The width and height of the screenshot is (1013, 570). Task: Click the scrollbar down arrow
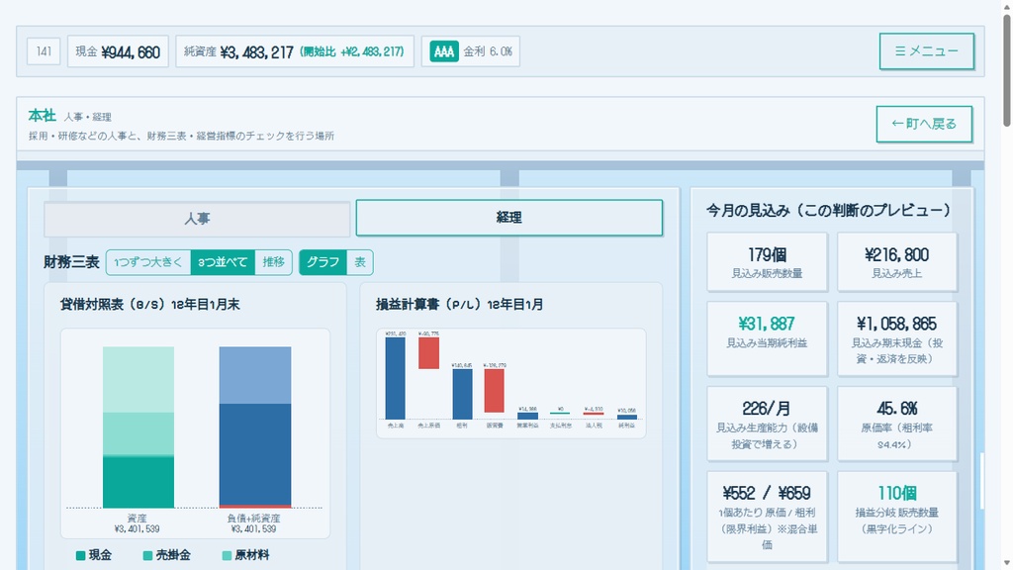pyautogui.click(x=1007, y=564)
